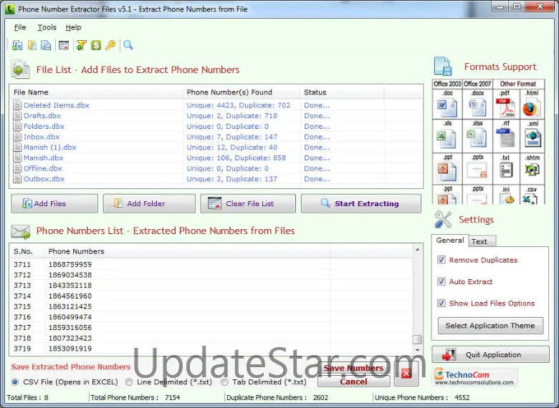Click the Settings wrench and screwdriver icon

tap(443, 219)
